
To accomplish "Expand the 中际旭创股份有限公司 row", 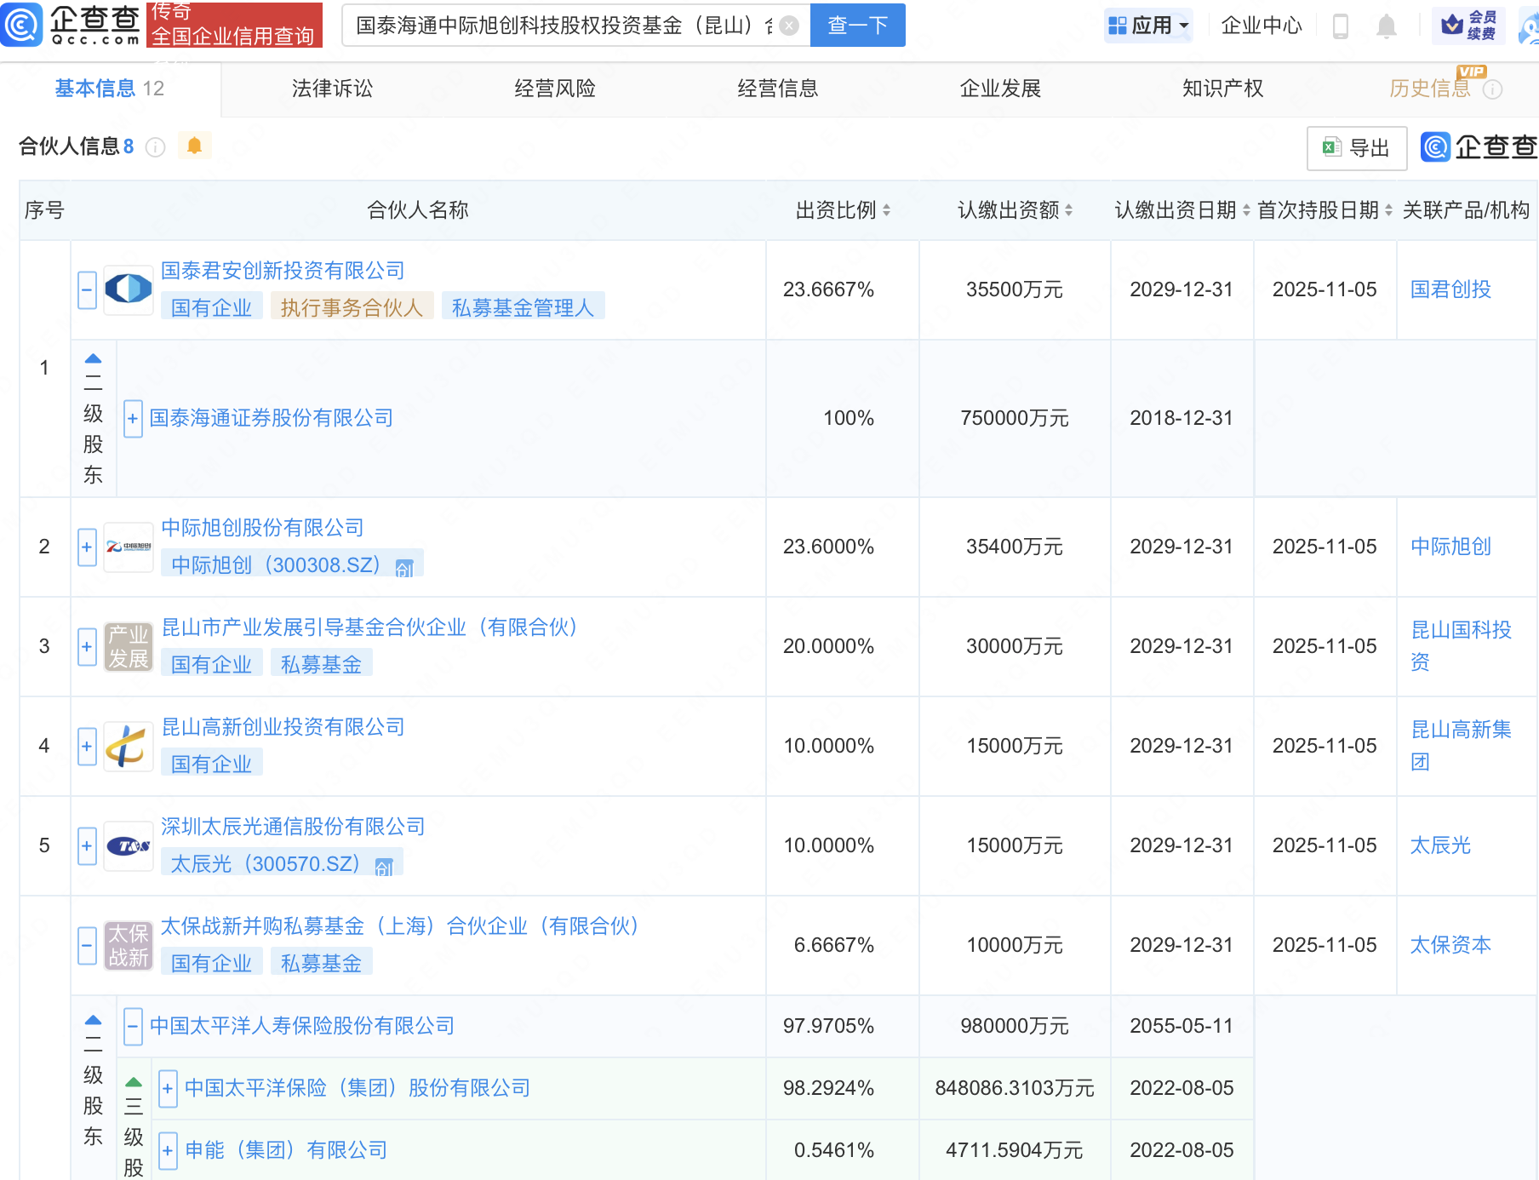I will 87,547.
